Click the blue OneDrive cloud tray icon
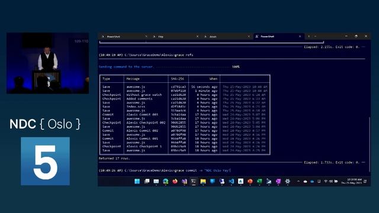 coord(312,182)
